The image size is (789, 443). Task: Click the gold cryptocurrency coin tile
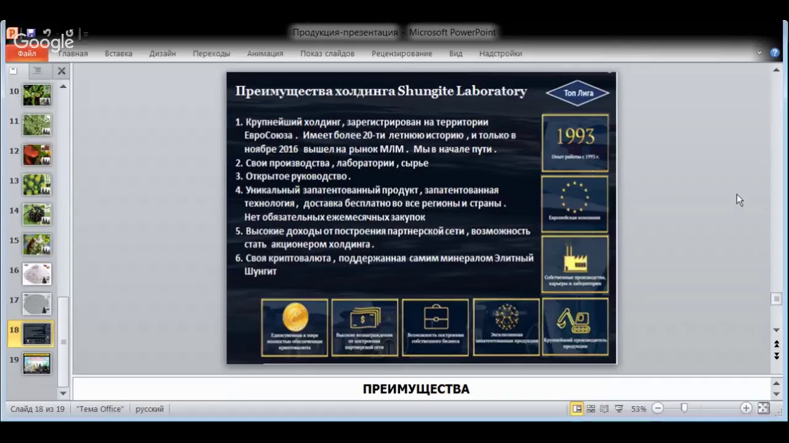295,327
